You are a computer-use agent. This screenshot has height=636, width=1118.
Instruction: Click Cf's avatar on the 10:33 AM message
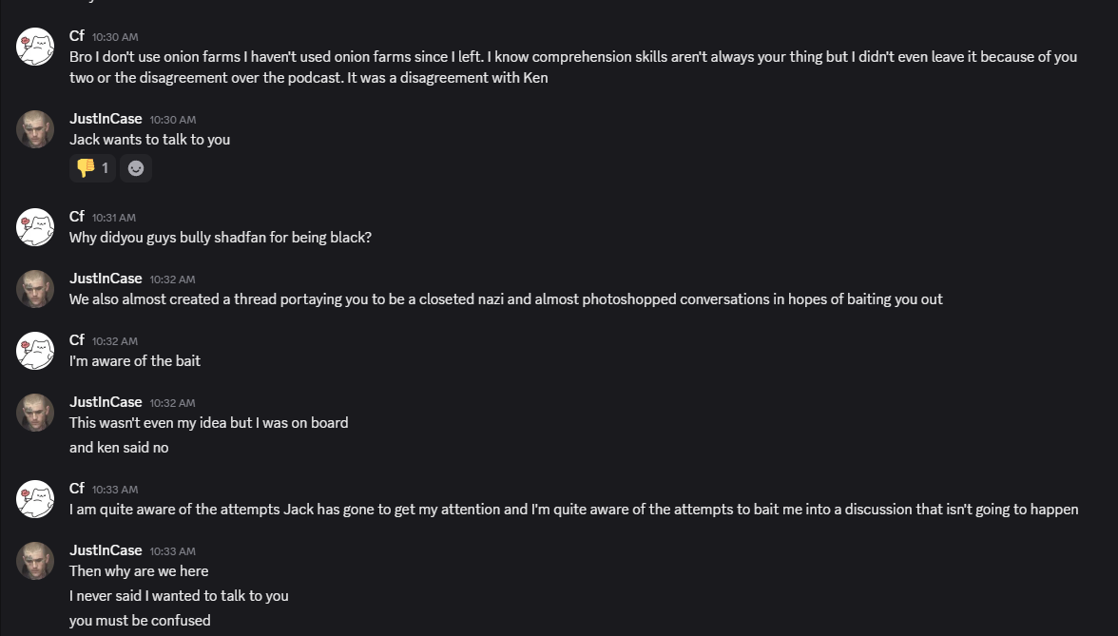click(35, 499)
